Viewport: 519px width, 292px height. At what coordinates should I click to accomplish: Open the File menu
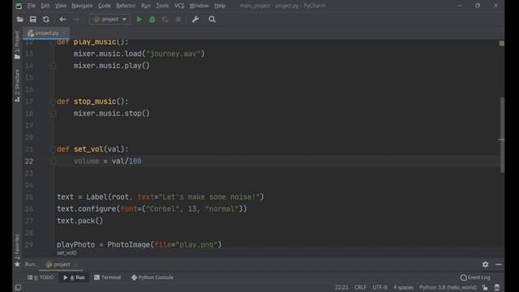click(31, 6)
